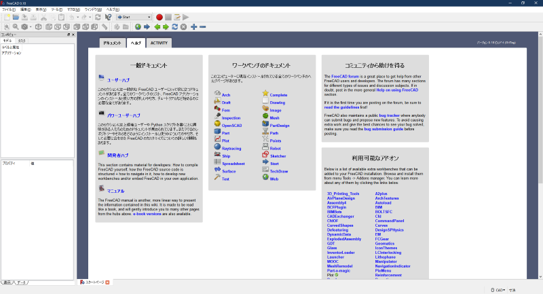
Task: Open the e-book versions link
Action: 147,214
